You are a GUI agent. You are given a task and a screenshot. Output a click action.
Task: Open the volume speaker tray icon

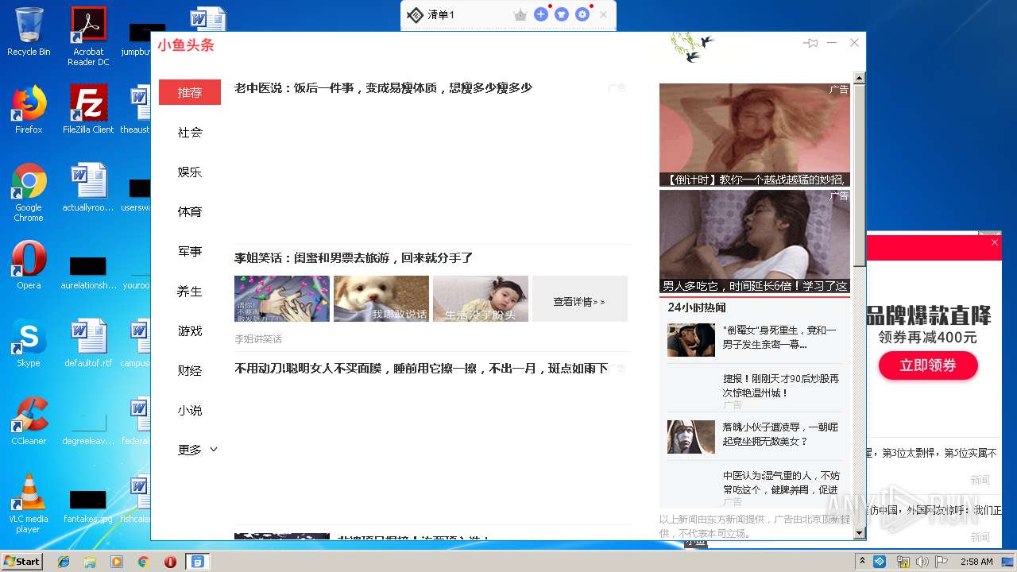[x=922, y=562]
